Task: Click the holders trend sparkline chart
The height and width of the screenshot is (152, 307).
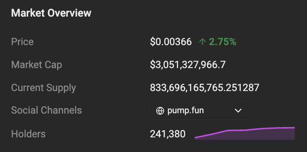Action: pos(245,133)
